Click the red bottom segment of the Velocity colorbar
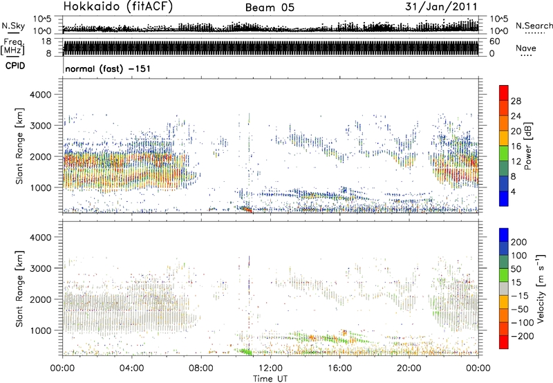The height and width of the screenshot is (383, 553). pyautogui.click(x=504, y=342)
